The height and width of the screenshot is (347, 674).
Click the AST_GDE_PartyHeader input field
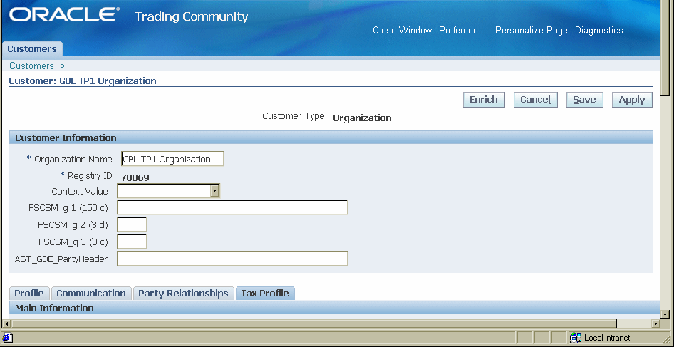232,259
